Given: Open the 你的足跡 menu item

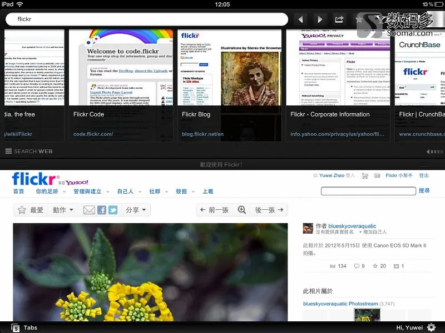Looking at the screenshot, I should pos(47,191).
